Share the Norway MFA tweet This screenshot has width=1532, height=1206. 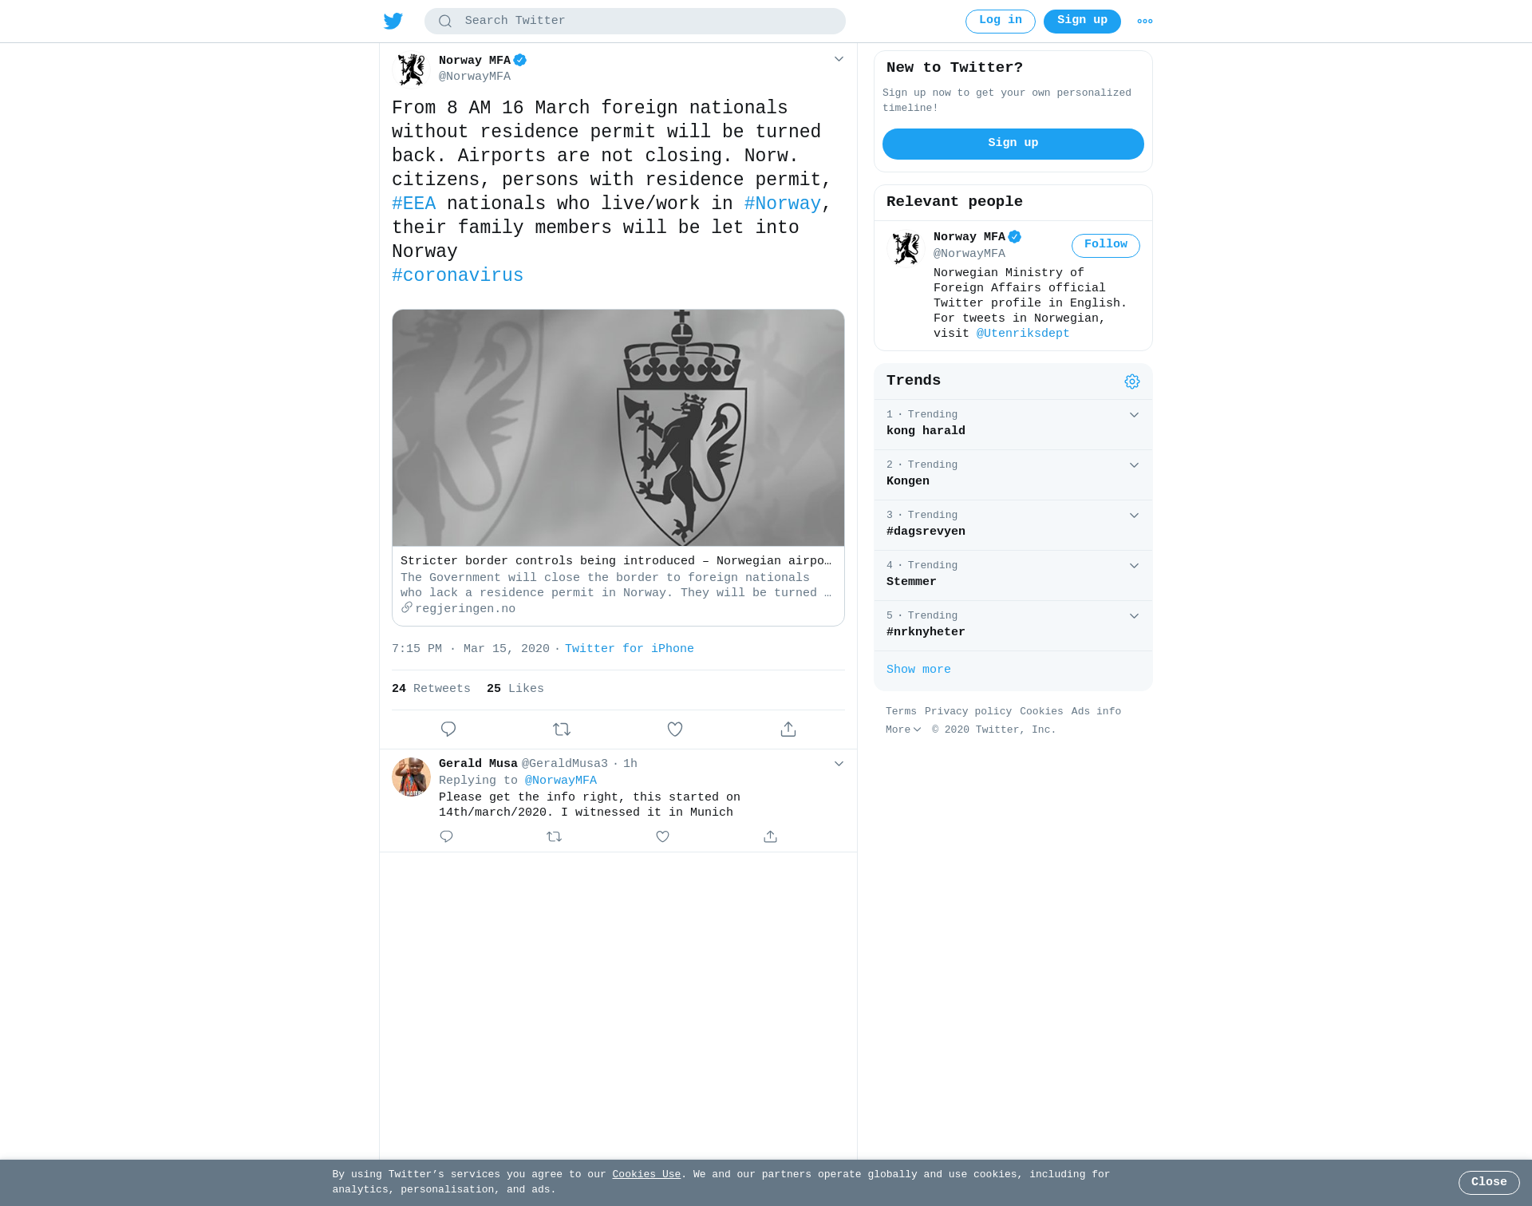tap(788, 730)
